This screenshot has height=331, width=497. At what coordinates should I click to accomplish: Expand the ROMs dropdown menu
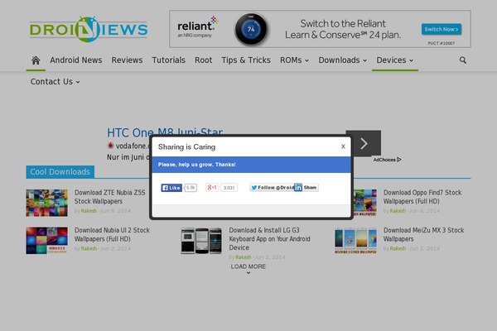coord(294,60)
